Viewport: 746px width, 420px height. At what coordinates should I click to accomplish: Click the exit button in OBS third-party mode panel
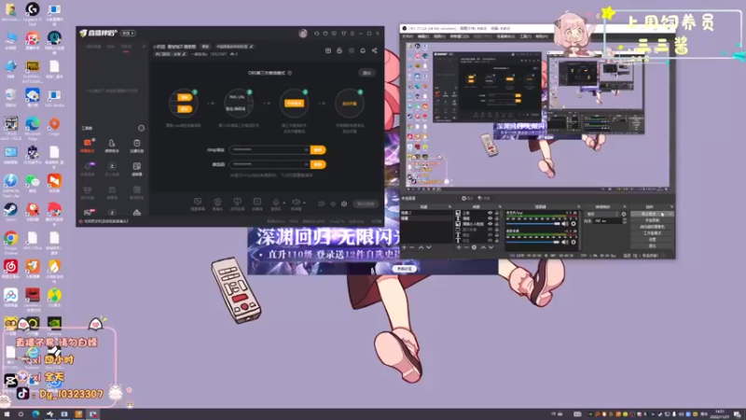[x=366, y=73]
